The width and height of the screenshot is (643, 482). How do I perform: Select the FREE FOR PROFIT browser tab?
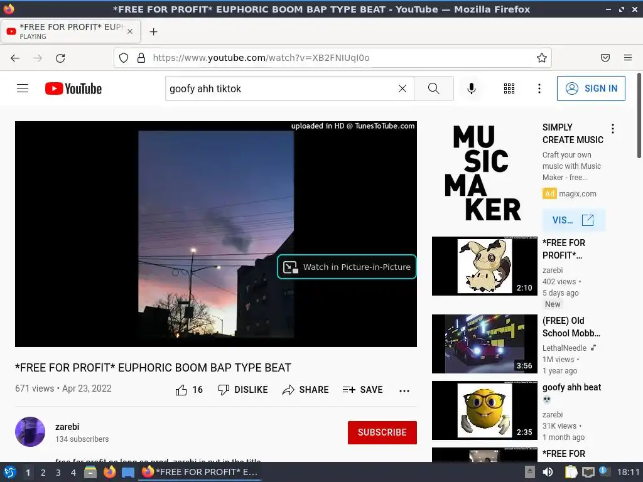[70, 31]
